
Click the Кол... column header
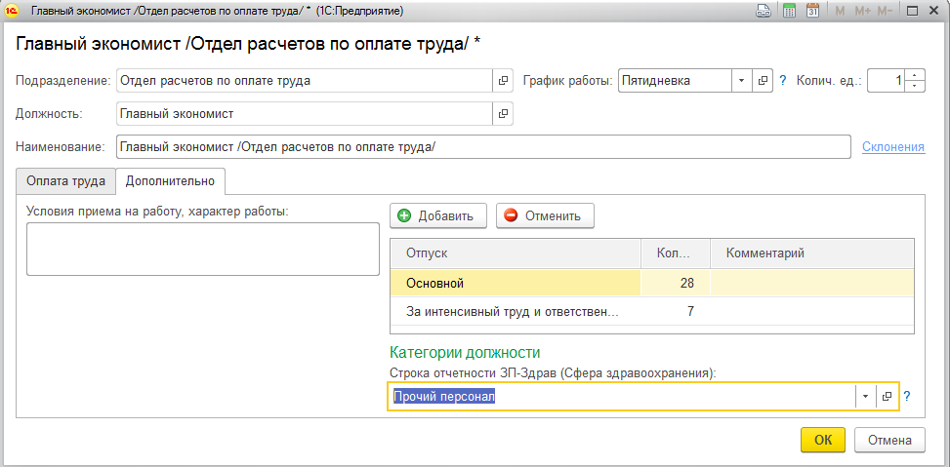676,253
